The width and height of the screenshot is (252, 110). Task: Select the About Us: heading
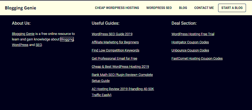coord(21,23)
